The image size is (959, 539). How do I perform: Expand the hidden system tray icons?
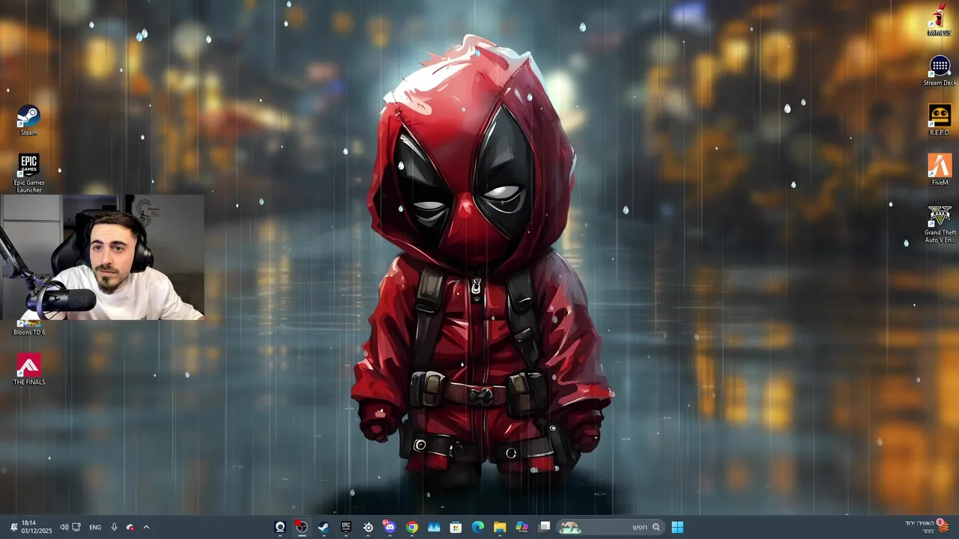[x=146, y=527]
